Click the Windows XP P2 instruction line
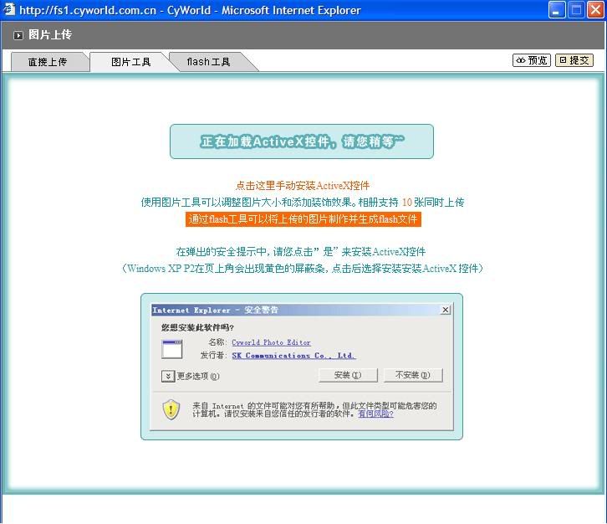This screenshot has height=524, width=607. [x=303, y=269]
